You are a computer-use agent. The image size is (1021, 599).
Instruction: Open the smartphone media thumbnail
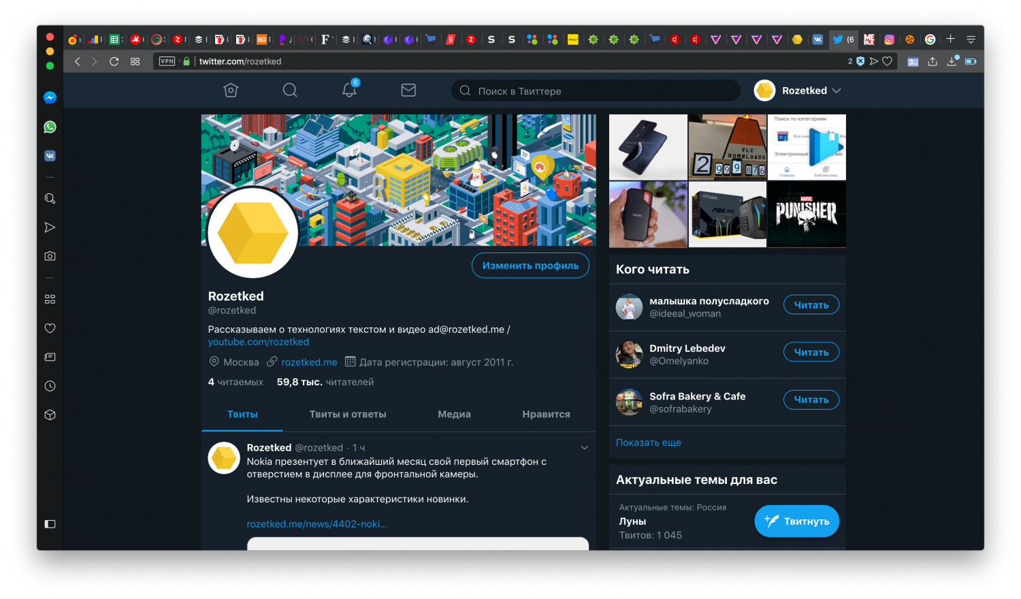[648, 147]
